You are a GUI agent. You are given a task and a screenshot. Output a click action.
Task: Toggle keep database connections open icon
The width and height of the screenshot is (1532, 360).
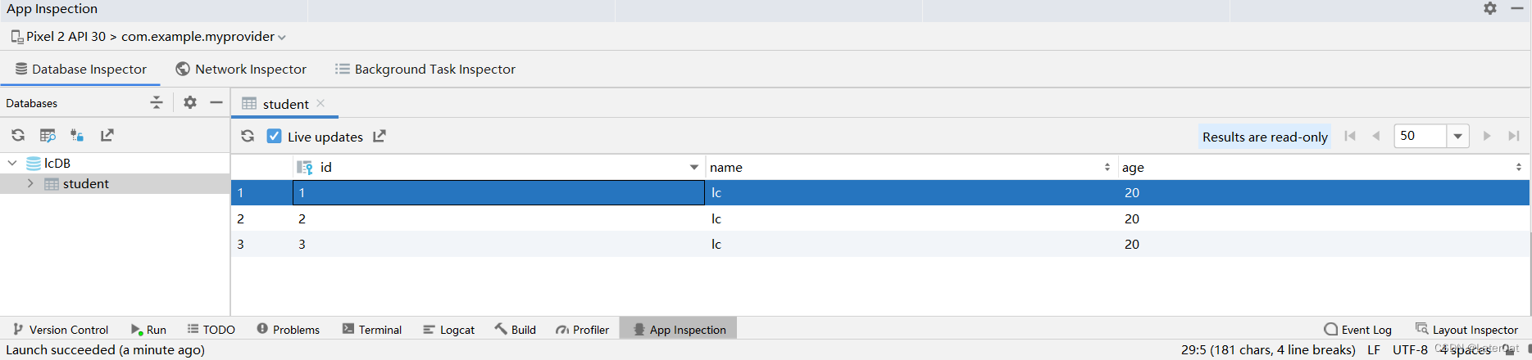[x=77, y=135]
